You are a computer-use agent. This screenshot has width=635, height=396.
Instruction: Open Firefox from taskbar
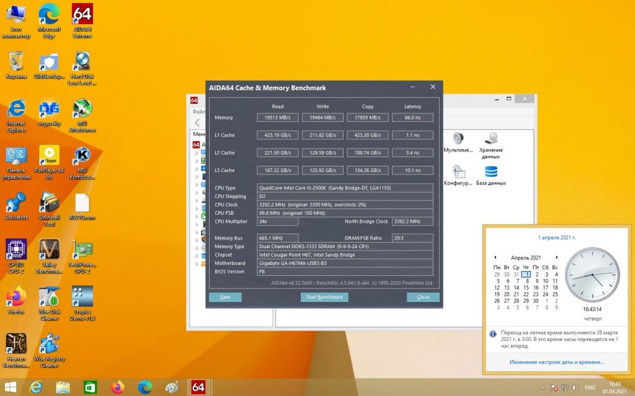point(117,387)
